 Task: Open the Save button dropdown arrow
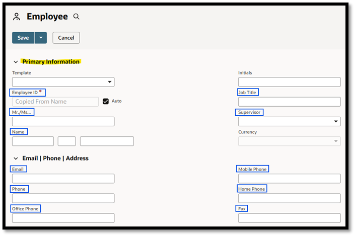click(41, 38)
